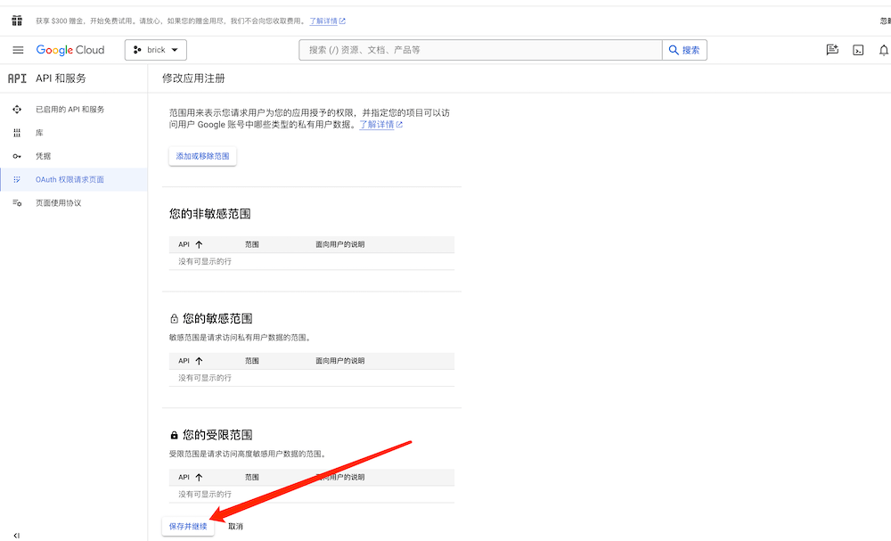Open the 库 library menu item
The width and height of the screenshot is (891, 541).
pos(39,133)
